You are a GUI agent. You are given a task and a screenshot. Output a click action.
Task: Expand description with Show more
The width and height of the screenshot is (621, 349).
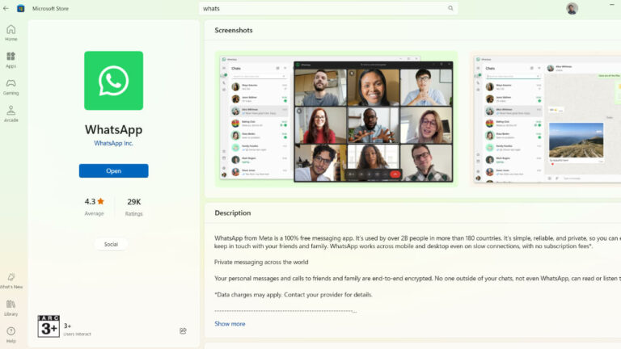230,324
